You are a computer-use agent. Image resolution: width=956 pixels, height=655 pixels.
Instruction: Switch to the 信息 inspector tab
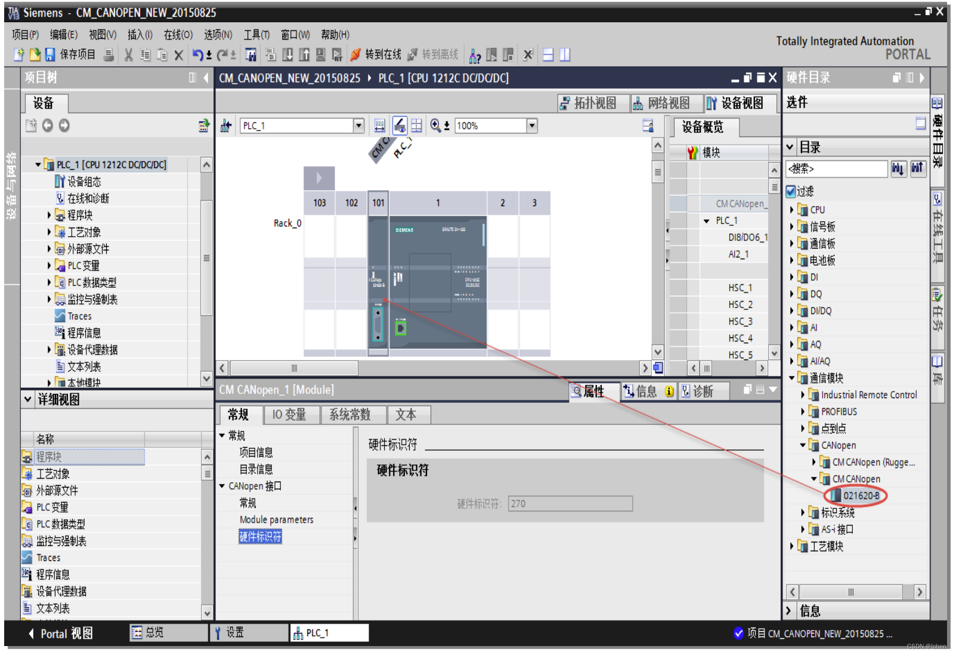[648, 392]
